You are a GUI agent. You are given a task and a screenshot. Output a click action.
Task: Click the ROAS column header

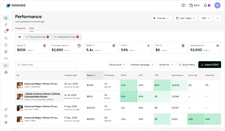pos(123,75)
